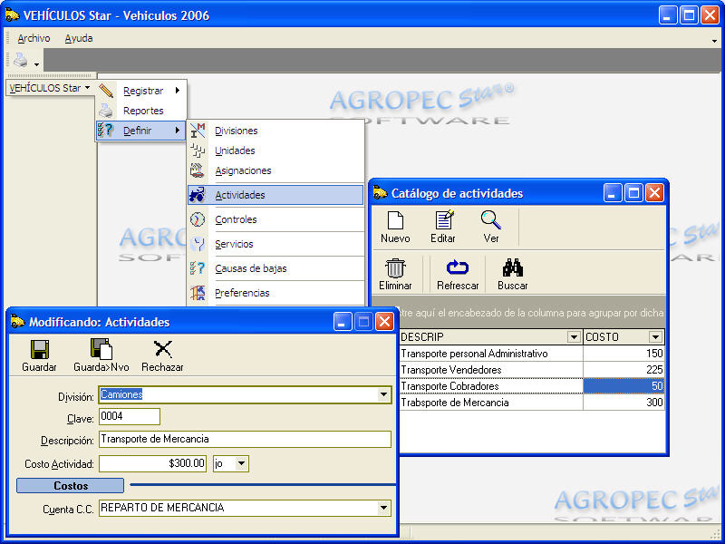Expand the División dropdown list

[384, 394]
